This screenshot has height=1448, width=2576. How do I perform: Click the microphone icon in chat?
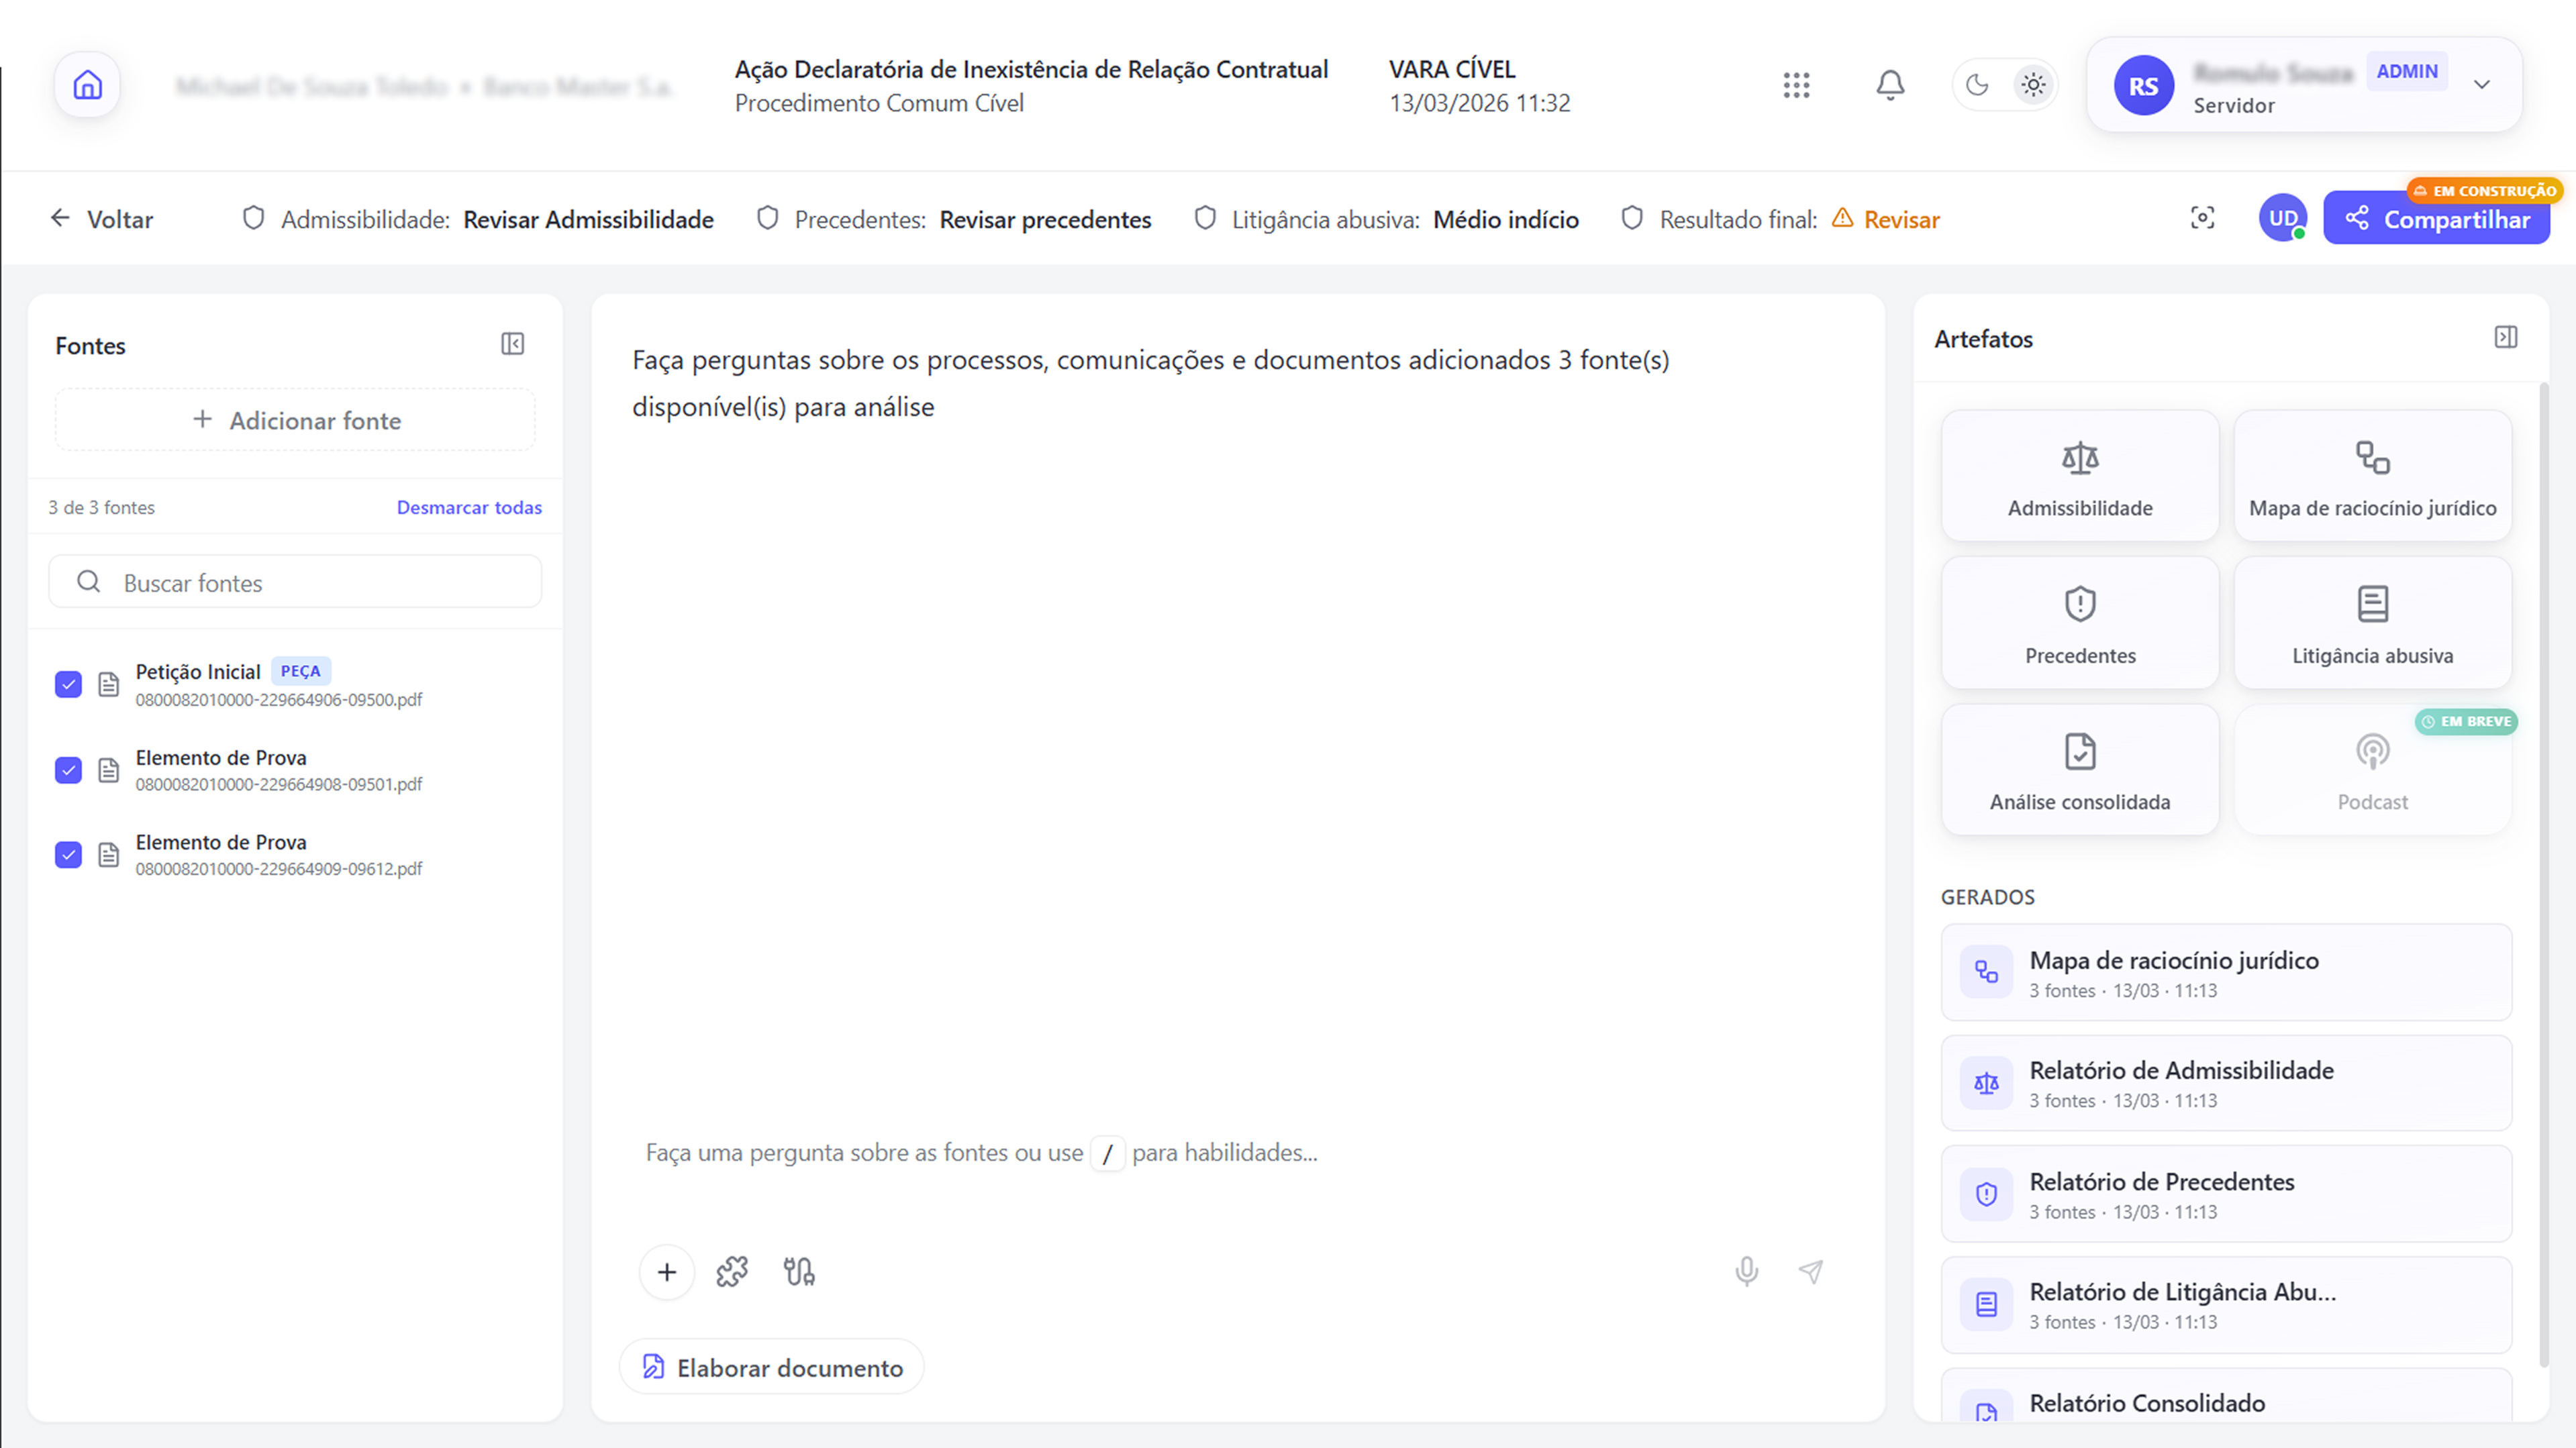point(1746,1271)
